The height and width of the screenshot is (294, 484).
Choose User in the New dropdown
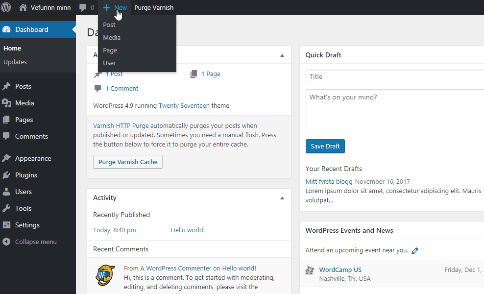pos(109,63)
